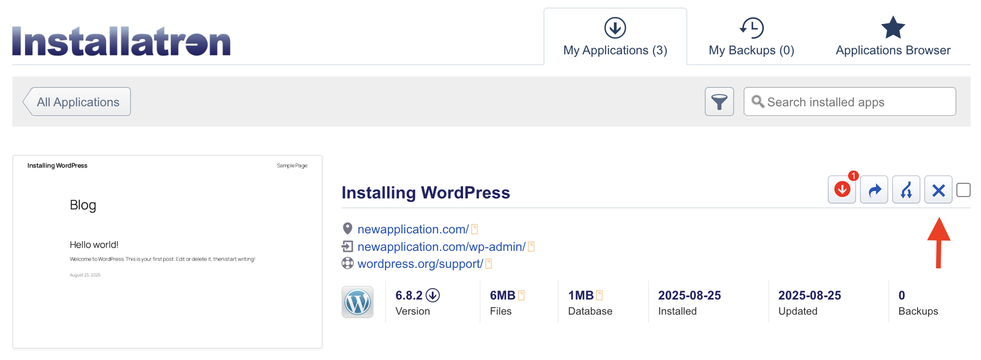
Task: Click the magnifier icon in search box
Action: [758, 102]
